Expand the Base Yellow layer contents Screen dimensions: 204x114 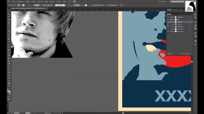click(x=173, y=31)
